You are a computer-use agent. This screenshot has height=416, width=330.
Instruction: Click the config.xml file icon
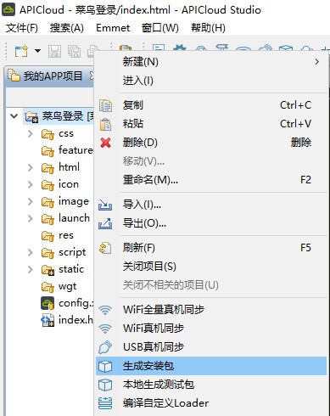point(48,303)
